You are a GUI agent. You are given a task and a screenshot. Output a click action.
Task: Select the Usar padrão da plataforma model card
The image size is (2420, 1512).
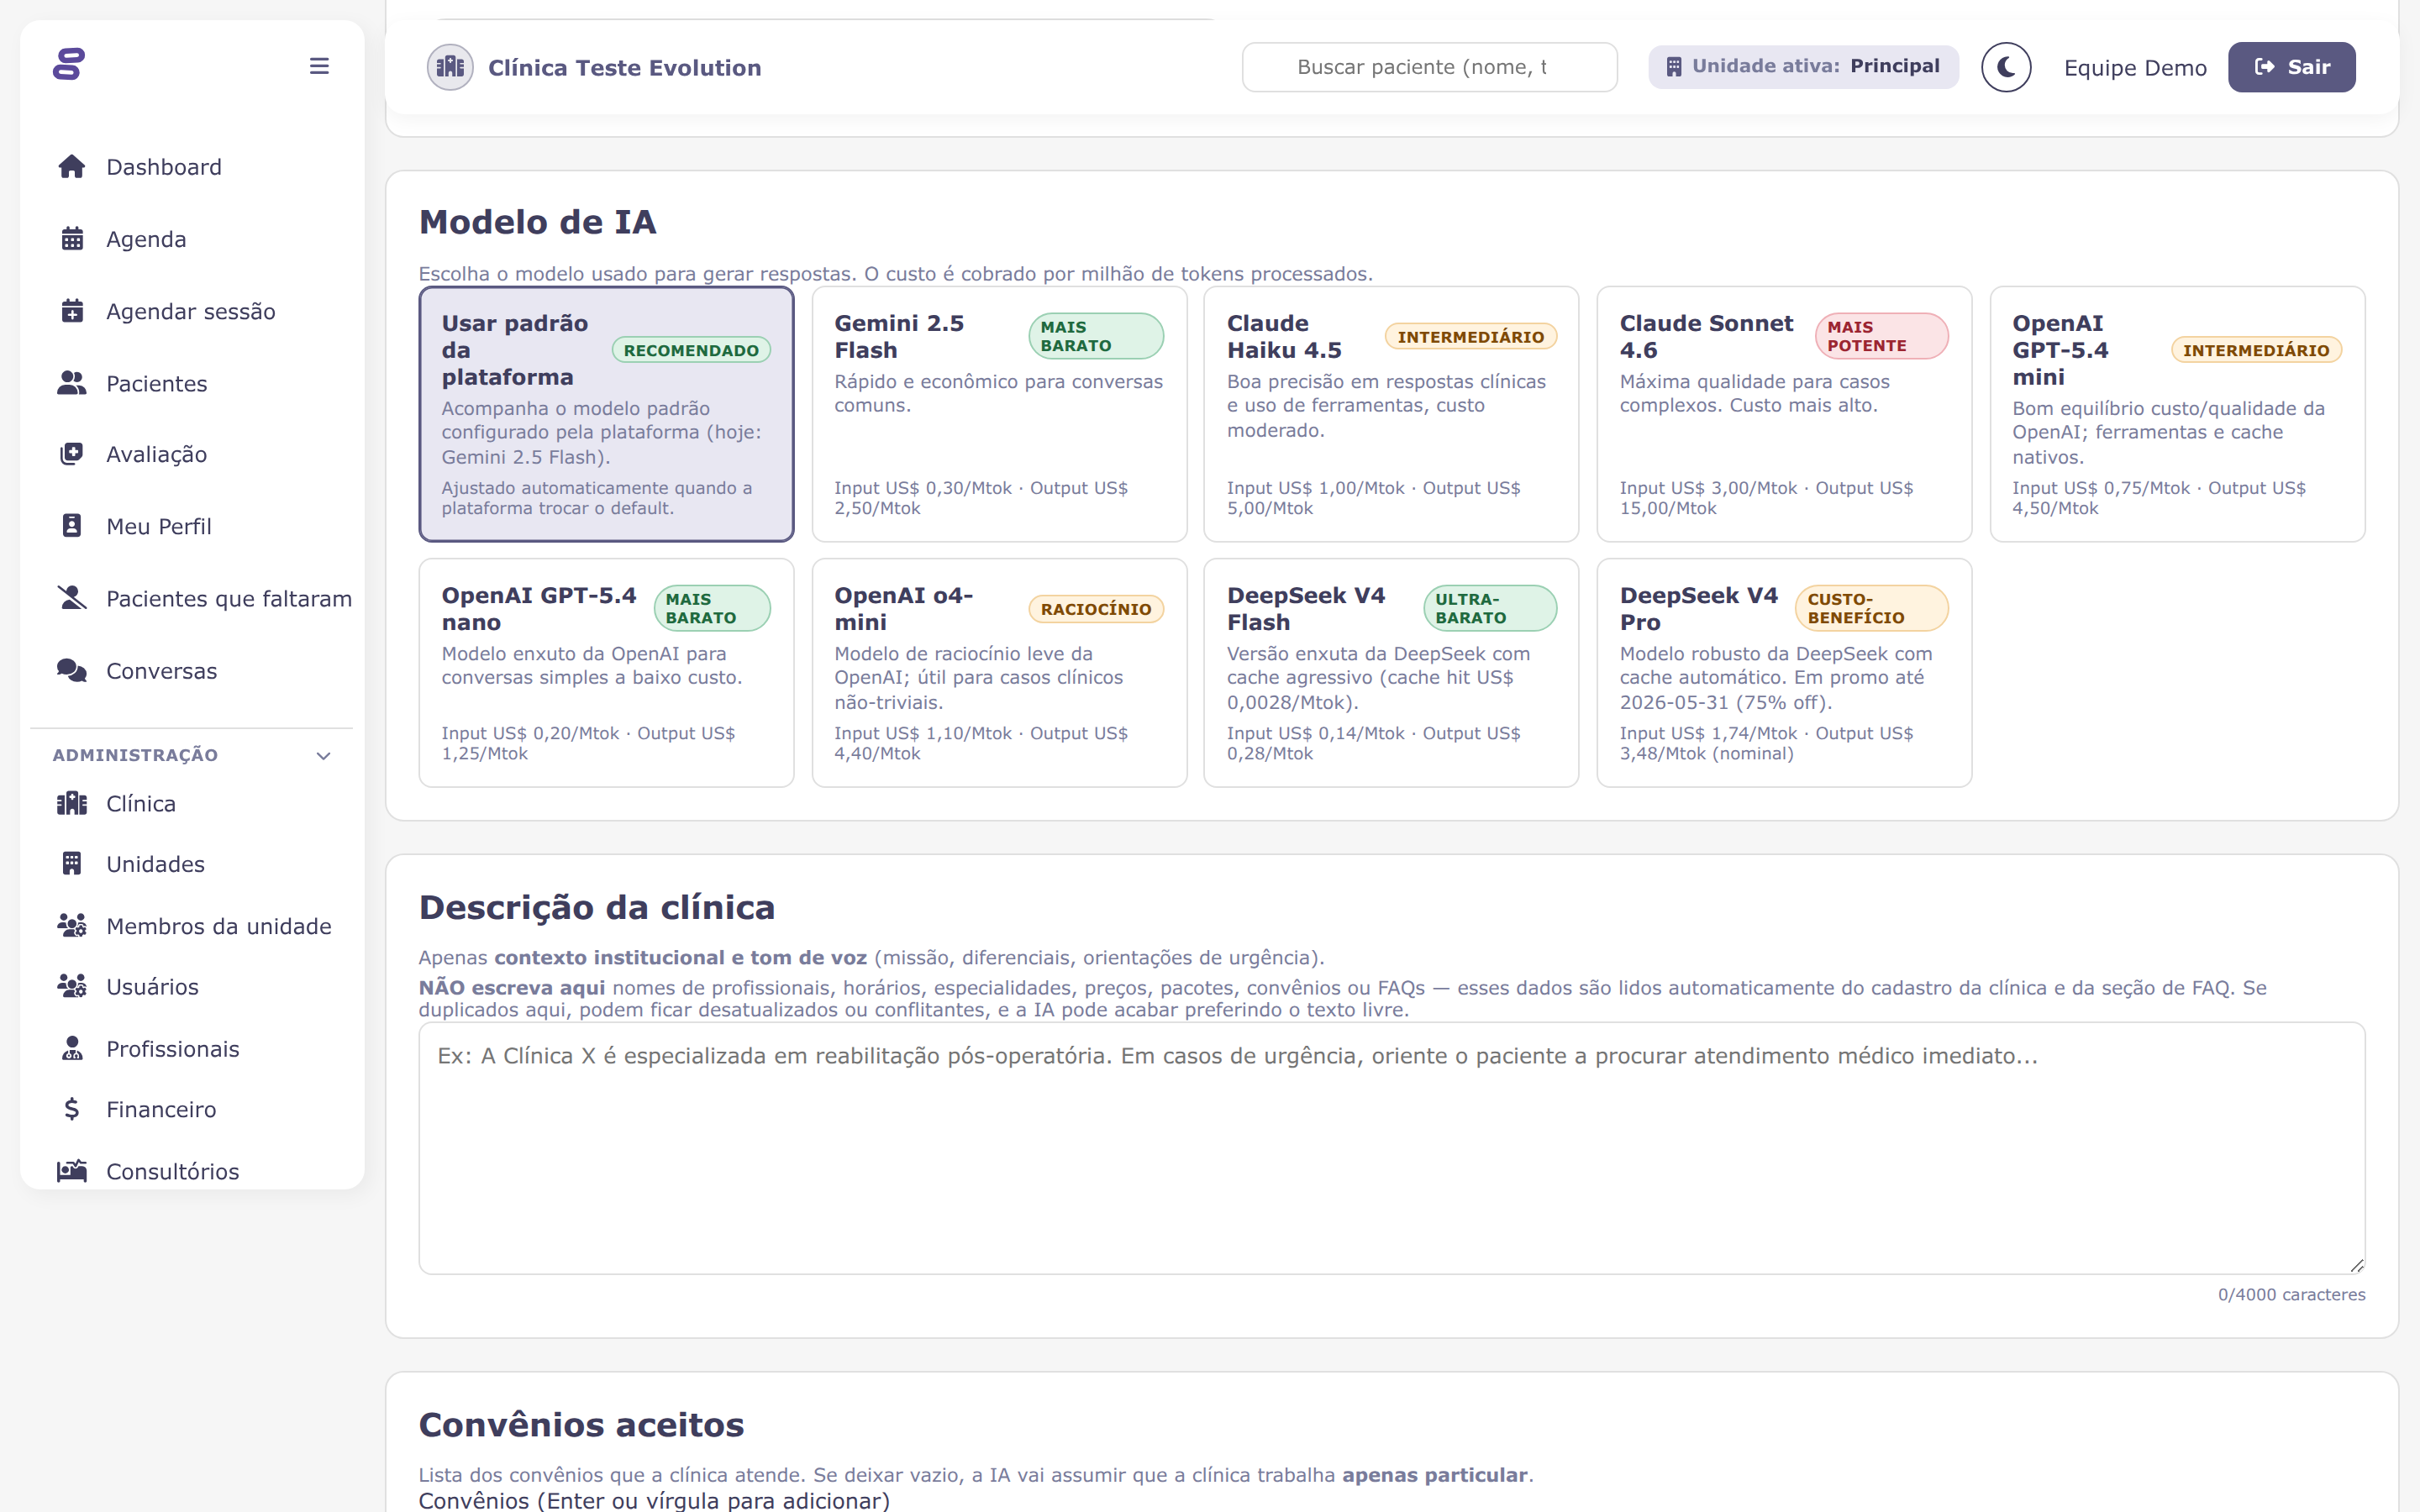(x=606, y=414)
